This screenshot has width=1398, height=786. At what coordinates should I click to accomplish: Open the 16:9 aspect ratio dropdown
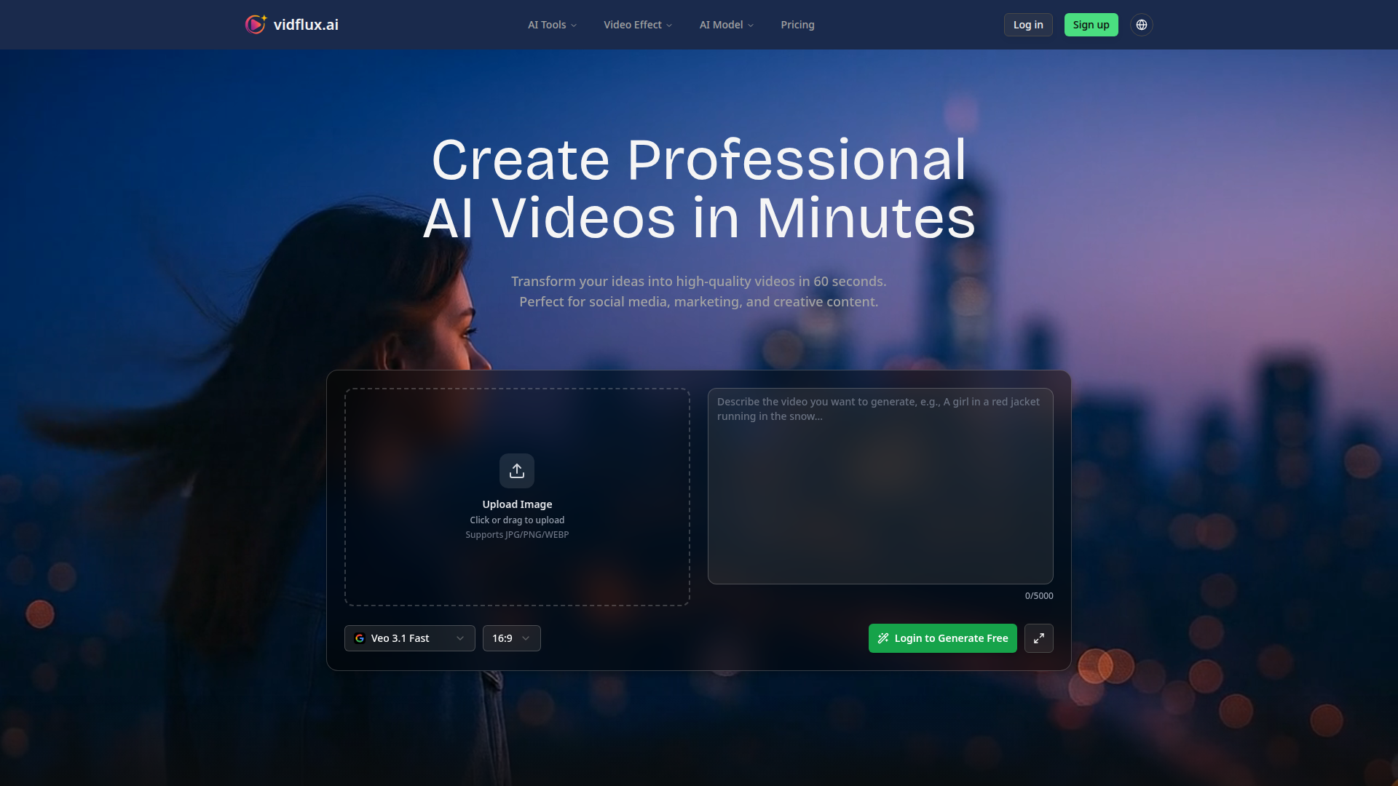point(511,638)
